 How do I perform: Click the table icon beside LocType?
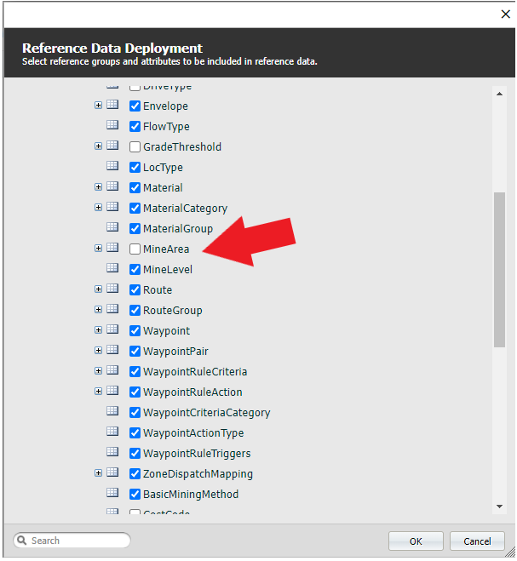click(x=112, y=167)
